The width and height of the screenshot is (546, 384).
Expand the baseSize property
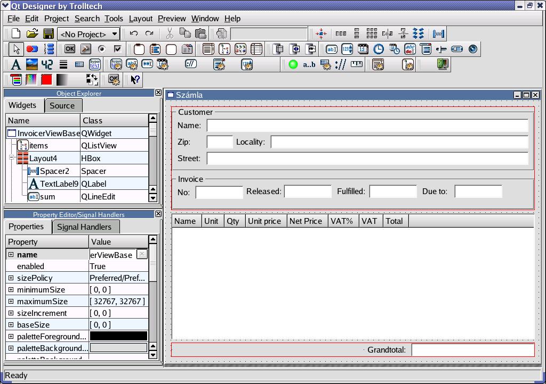click(11, 324)
